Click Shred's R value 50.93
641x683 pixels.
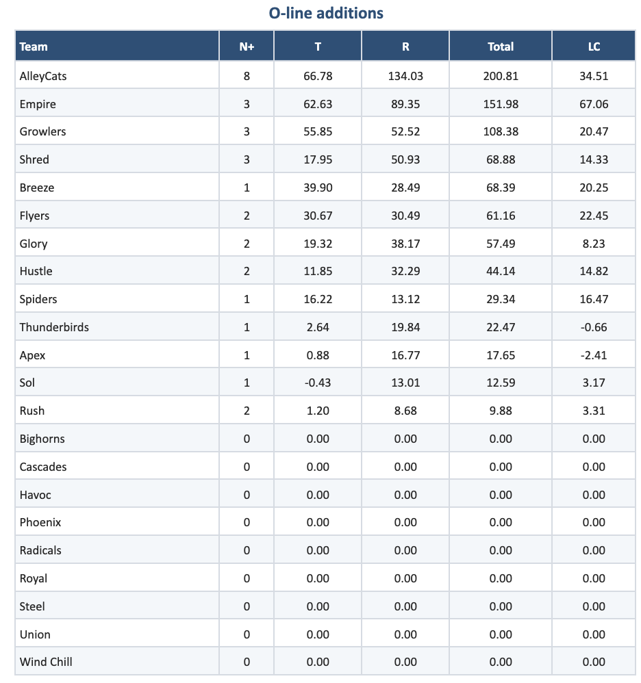point(405,159)
